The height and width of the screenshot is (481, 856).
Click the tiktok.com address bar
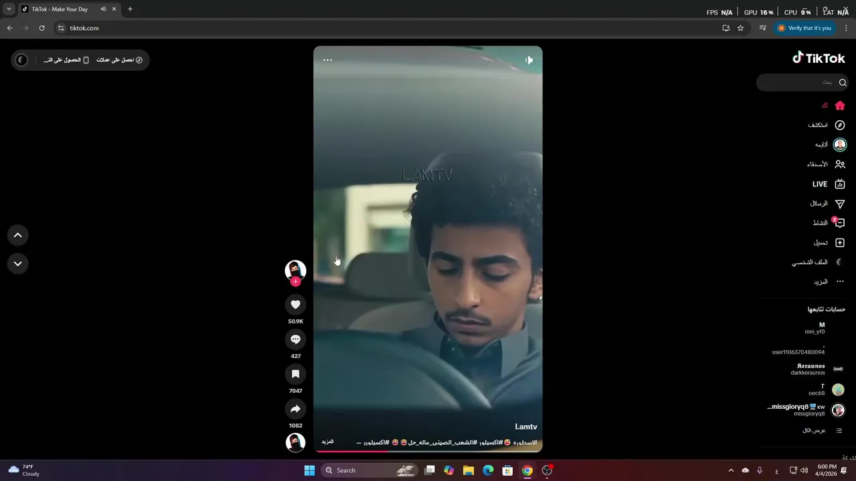pyautogui.click(x=388, y=28)
